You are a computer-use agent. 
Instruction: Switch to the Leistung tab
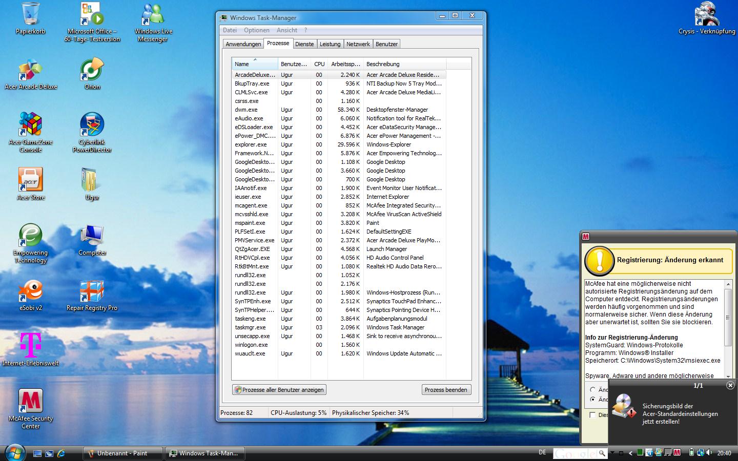pyautogui.click(x=330, y=44)
